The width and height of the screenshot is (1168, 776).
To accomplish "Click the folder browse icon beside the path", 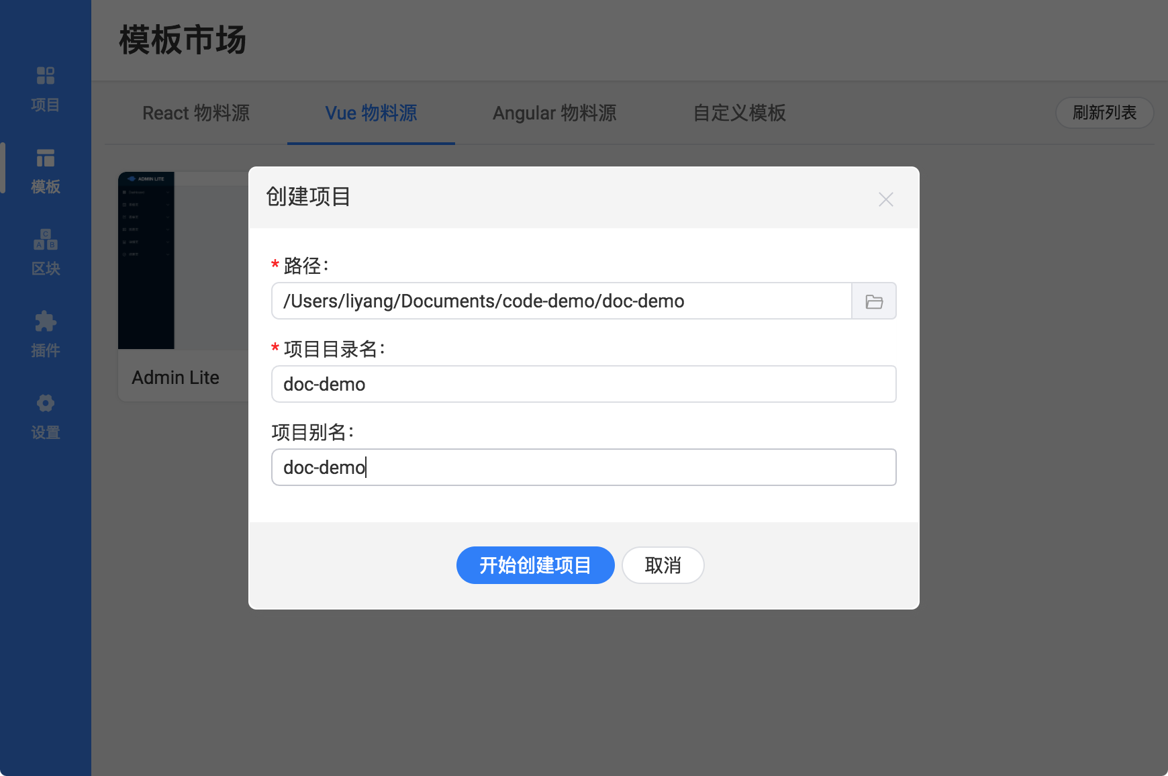I will (x=875, y=301).
